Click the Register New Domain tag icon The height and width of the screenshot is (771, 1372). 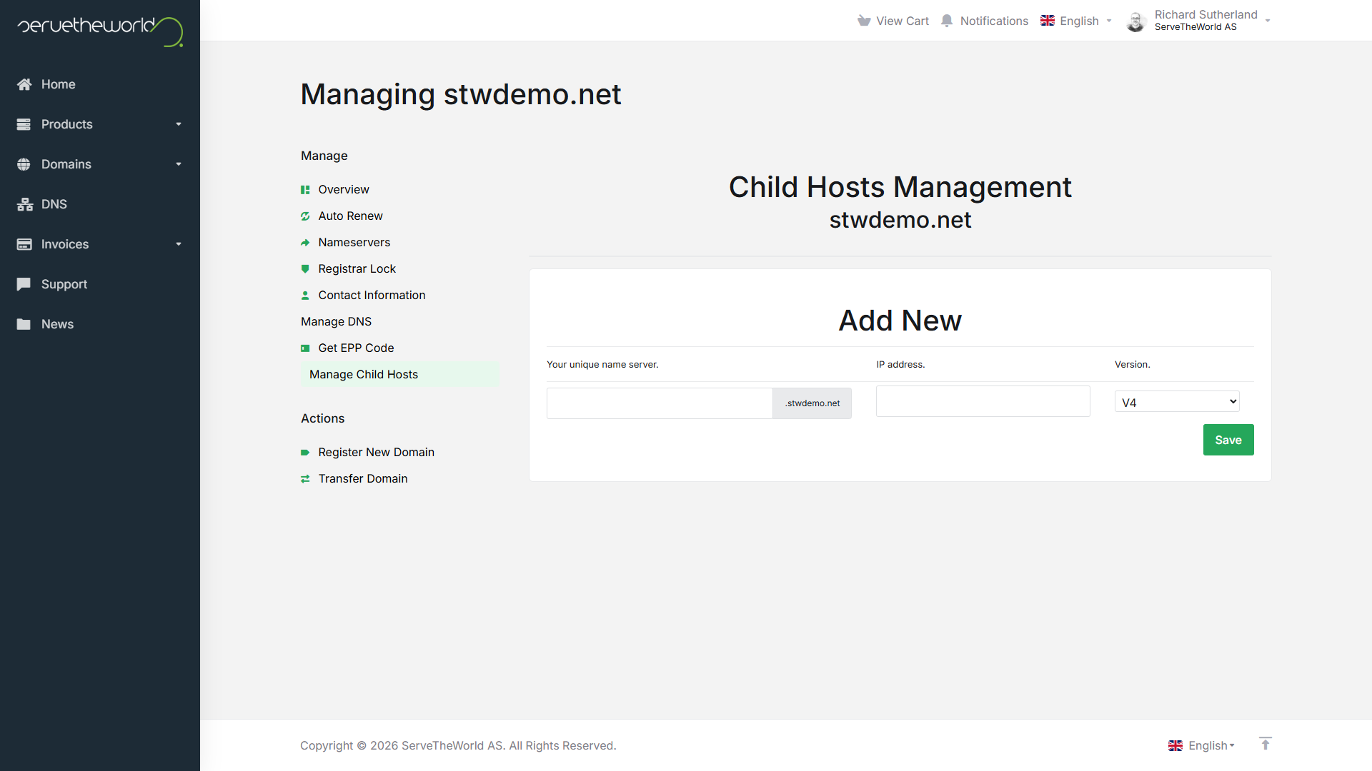tap(305, 453)
